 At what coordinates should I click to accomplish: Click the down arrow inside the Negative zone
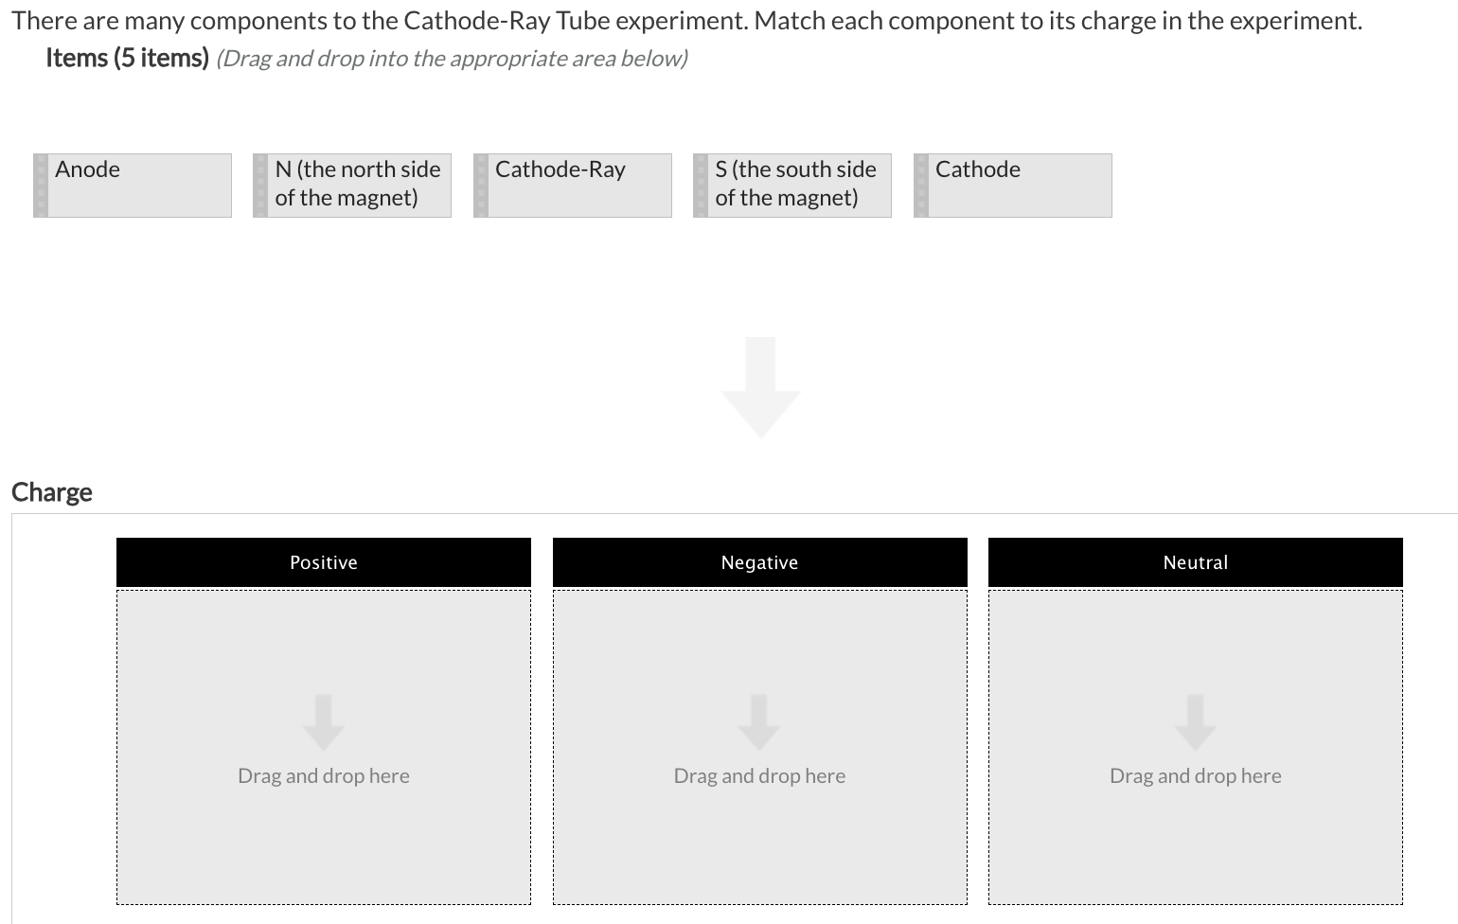[759, 721]
